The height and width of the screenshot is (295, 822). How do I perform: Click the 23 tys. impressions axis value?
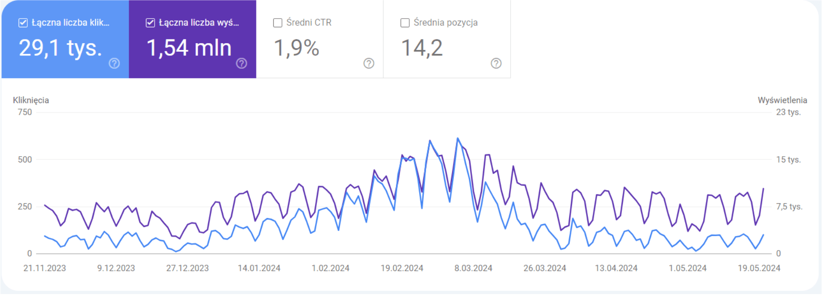pyautogui.click(x=788, y=112)
